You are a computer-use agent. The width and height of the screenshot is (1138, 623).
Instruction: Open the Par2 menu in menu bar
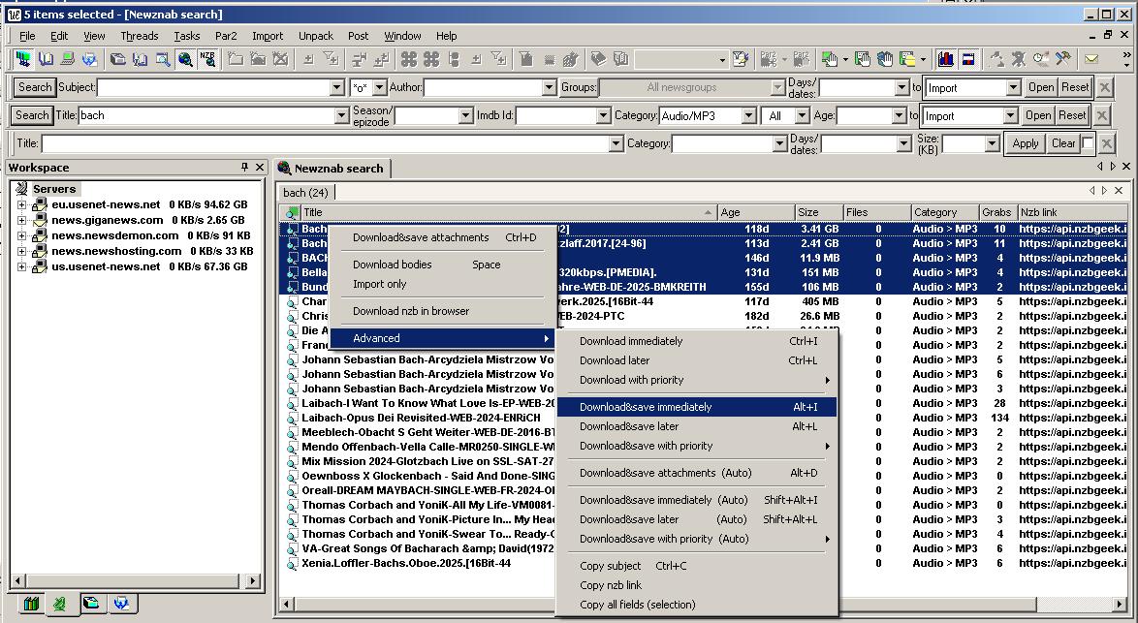click(226, 36)
